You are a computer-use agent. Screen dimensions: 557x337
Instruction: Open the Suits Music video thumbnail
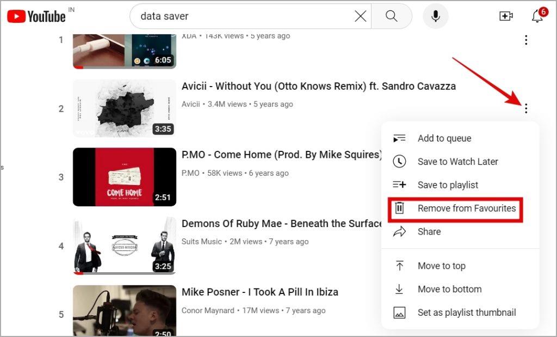coord(125,246)
